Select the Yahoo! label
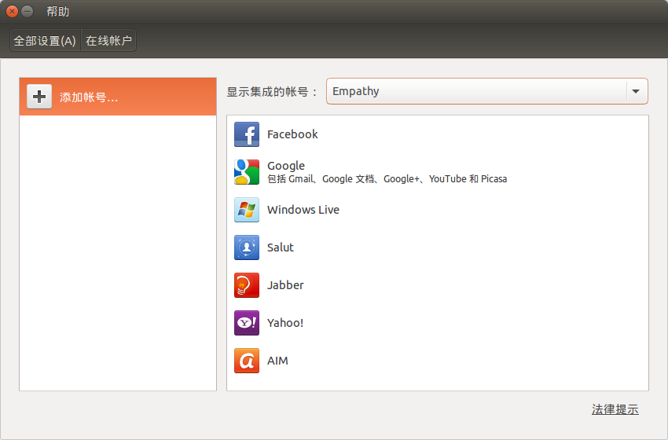Screen dimensions: 668x440 click(x=285, y=323)
